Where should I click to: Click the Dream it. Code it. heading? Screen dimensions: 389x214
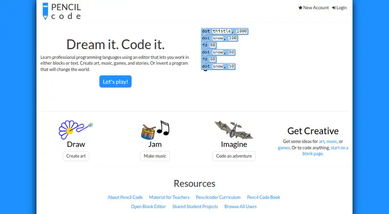coord(115,44)
